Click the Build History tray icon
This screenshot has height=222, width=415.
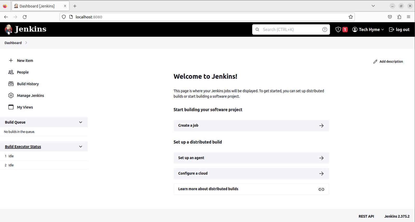pos(11,84)
